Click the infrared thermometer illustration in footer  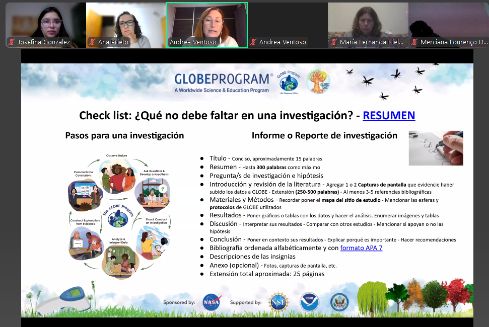click(x=64, y=300)
